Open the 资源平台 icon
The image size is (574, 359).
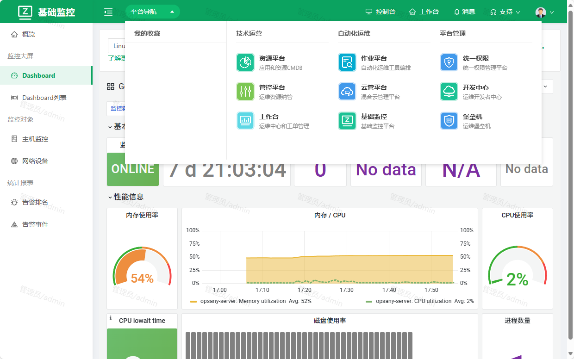coord(245,62)
